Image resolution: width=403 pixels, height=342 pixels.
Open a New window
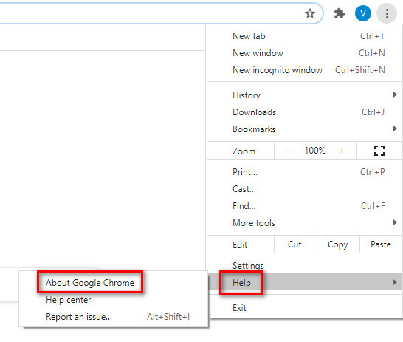click(305, 53)
